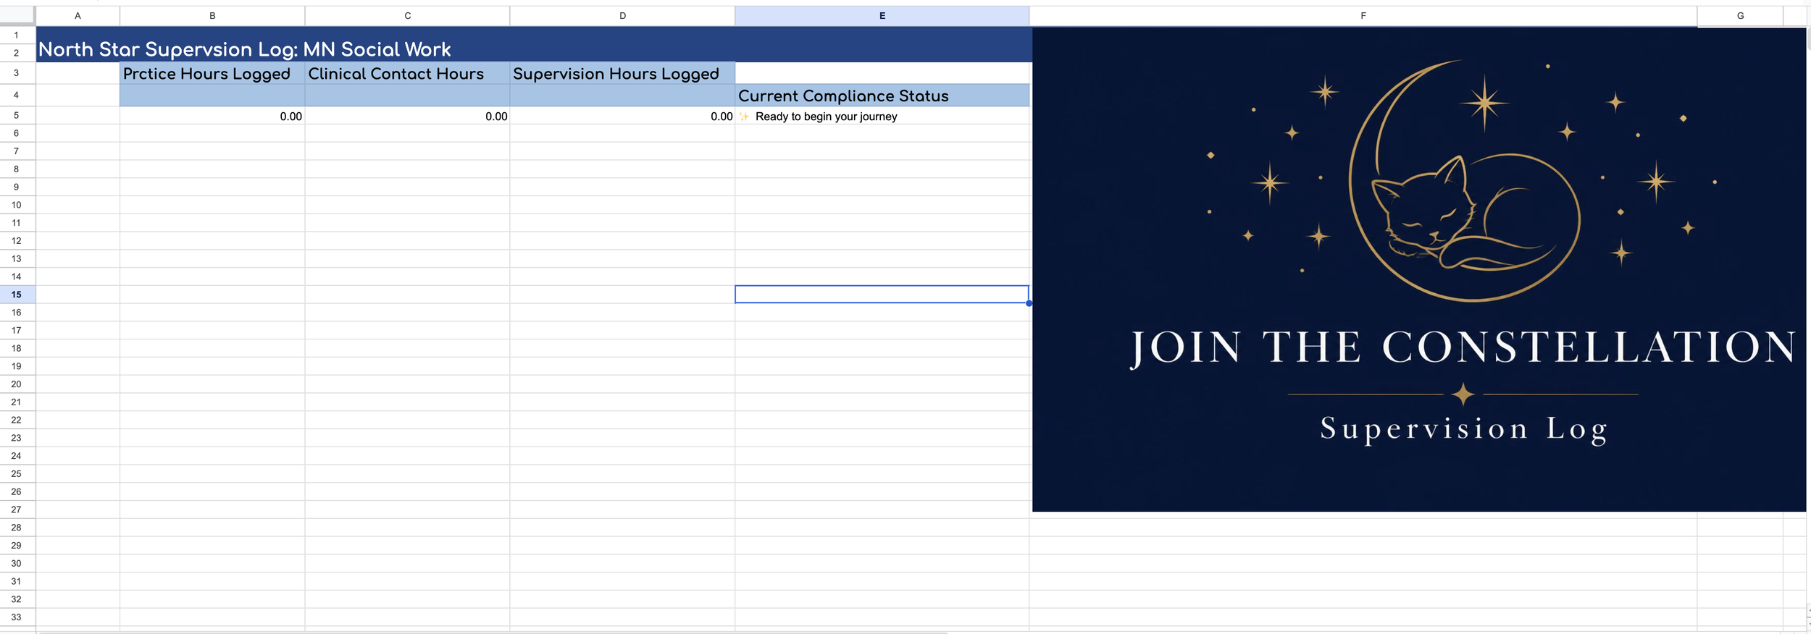The height and width of the screenshot is (634, 1811).
Task: Click the row 8 header
Action: coord(17,169)
